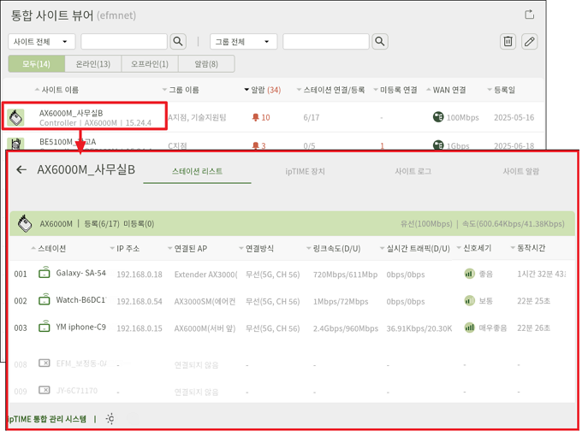Click the site name search input field
Viewport: 582px width, 443px height.
click(x=124, y=42)
